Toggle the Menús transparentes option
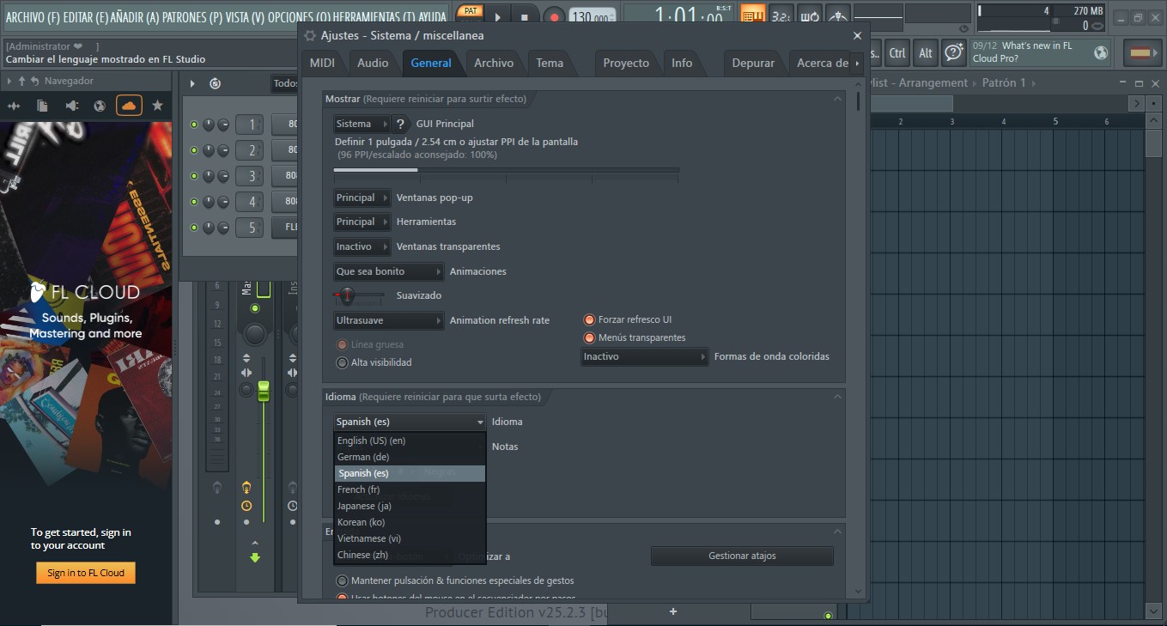1167x626 pixels. (588, 337)
